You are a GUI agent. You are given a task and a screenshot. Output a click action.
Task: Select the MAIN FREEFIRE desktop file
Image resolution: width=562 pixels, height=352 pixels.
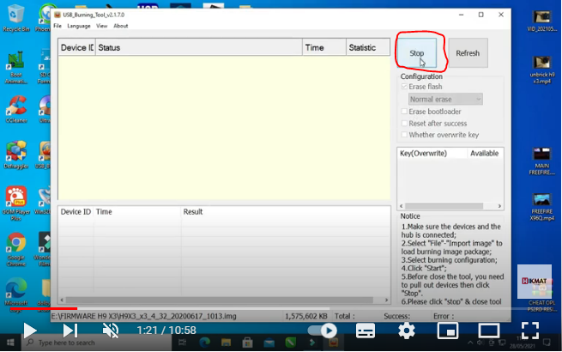click(x=541, y=161)
